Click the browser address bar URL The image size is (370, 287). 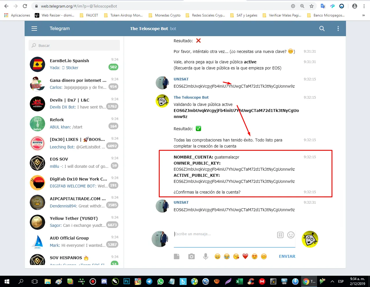pos(79,6)
